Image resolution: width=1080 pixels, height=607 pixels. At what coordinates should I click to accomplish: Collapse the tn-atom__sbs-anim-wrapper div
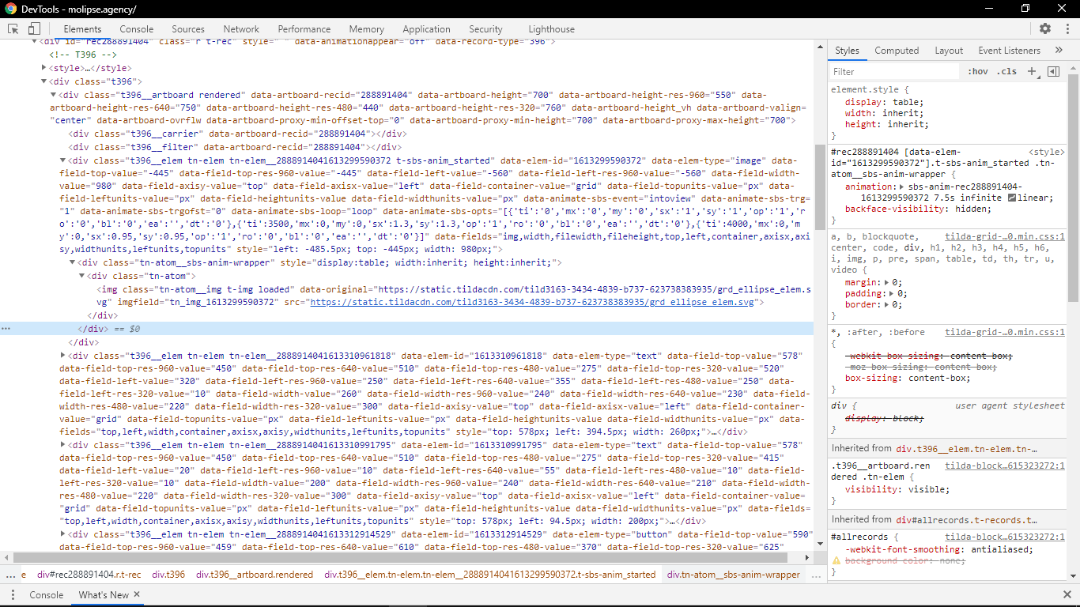(x=73, y=262)
